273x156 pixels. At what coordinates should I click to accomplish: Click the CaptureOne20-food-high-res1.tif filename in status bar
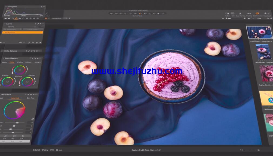coord(146,150)
